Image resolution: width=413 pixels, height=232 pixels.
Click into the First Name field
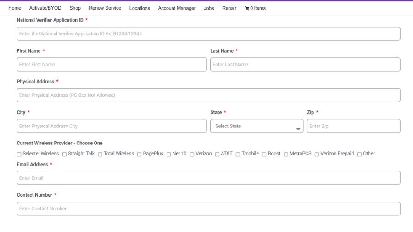click(x=112, y=65)
